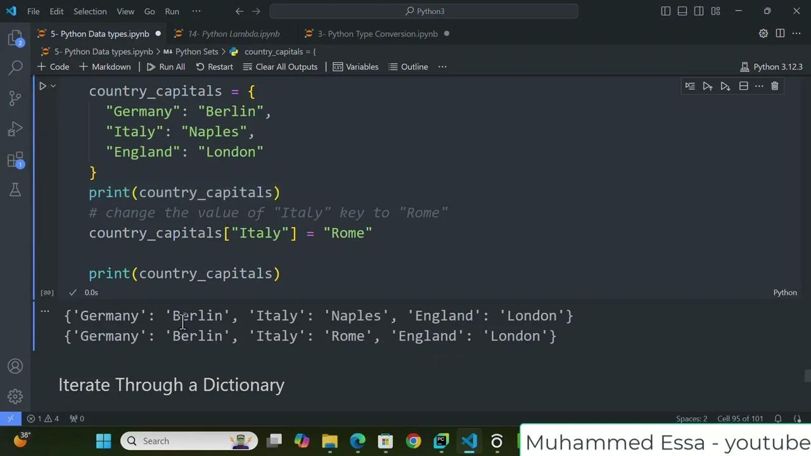Open the View menu
811x456 pixels.
[x=125, y=11]
